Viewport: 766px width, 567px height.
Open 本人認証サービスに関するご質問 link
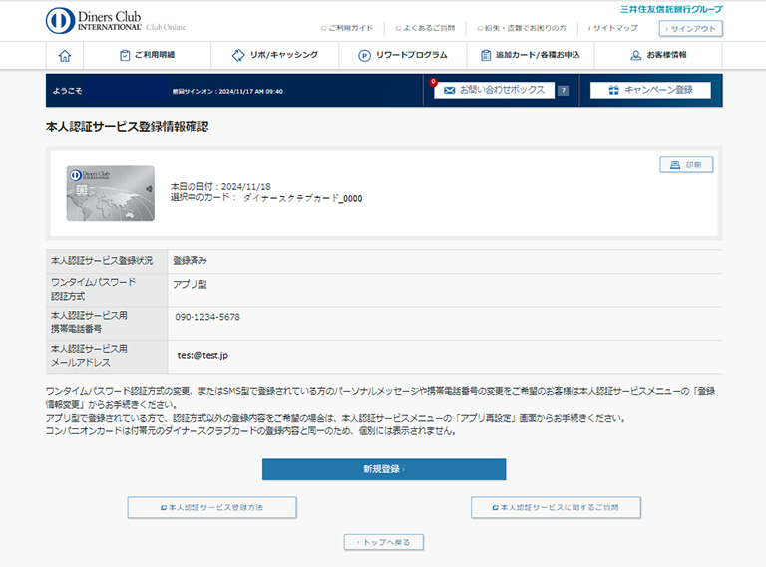coord(556,507)
